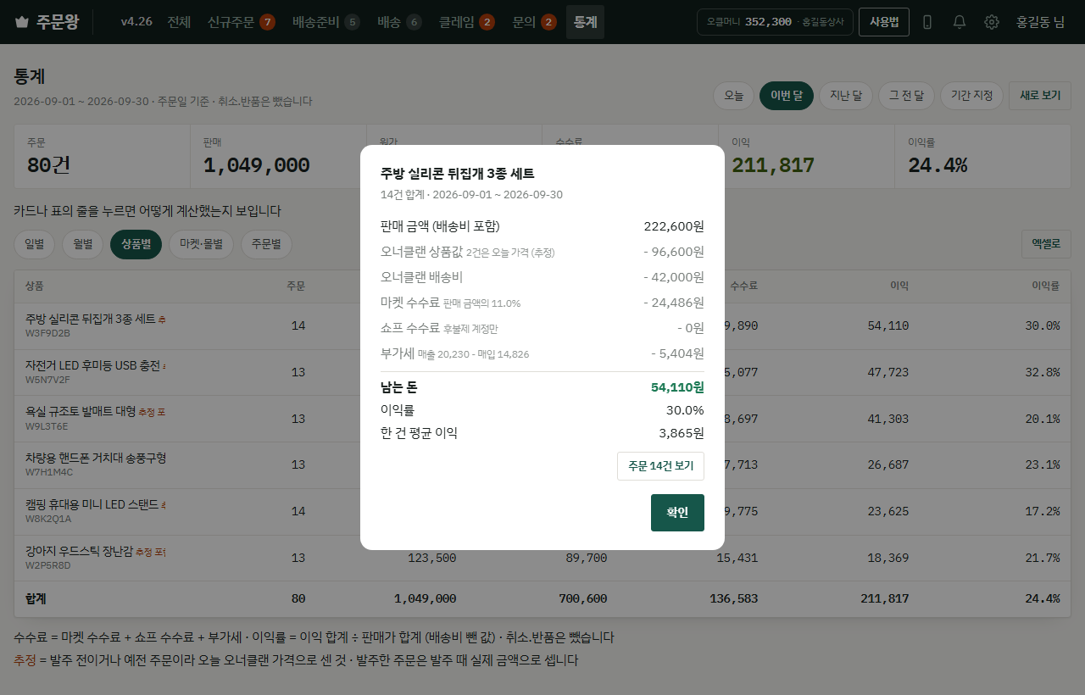Click the 이익률 column header
The image size is (1085, 695).
[x=1045, y=286]
